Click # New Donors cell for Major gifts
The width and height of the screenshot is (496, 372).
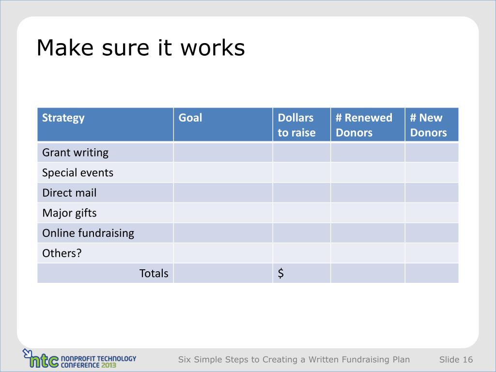(x=432, y=213)
